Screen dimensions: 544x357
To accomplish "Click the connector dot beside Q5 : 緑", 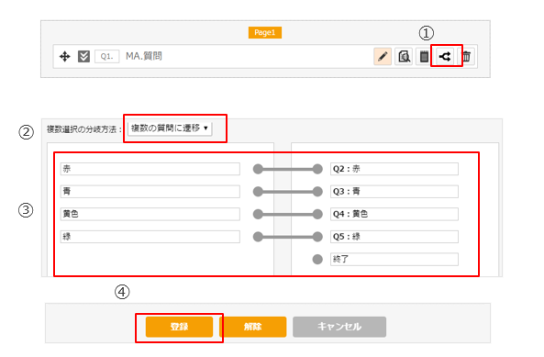I will click(x=317, y=237).
